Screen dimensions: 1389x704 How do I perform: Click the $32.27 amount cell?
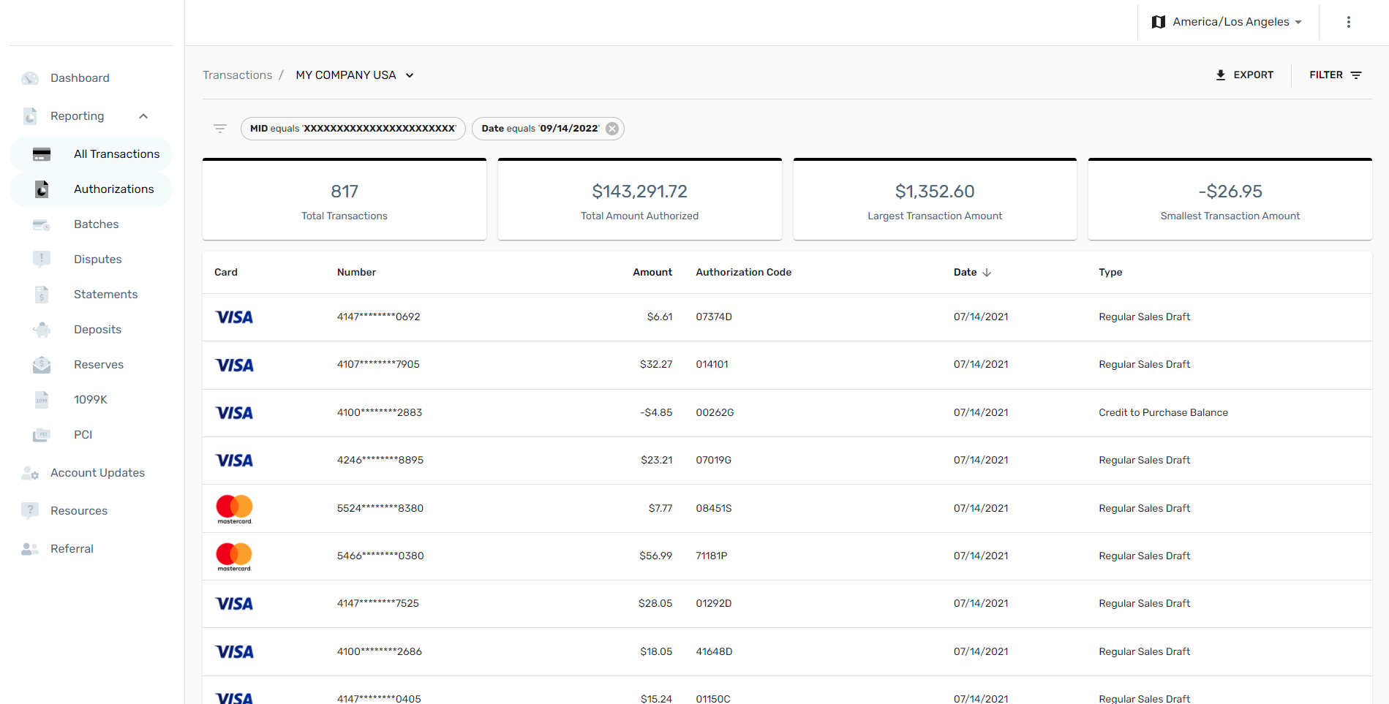pyautogui.click(x=656, y=365)
